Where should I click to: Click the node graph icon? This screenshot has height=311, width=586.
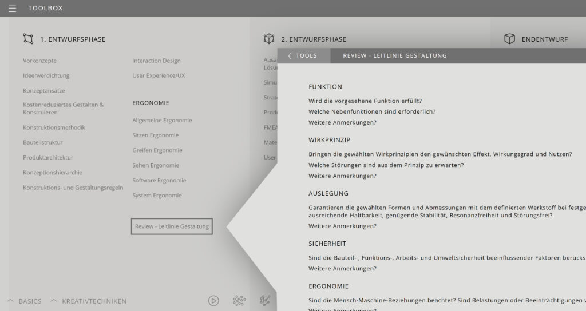click(x=264, y=301)
